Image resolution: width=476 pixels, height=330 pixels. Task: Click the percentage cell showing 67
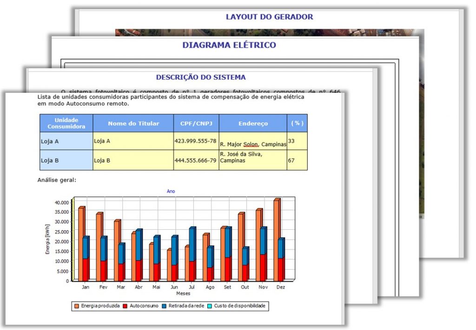(297, 160)
